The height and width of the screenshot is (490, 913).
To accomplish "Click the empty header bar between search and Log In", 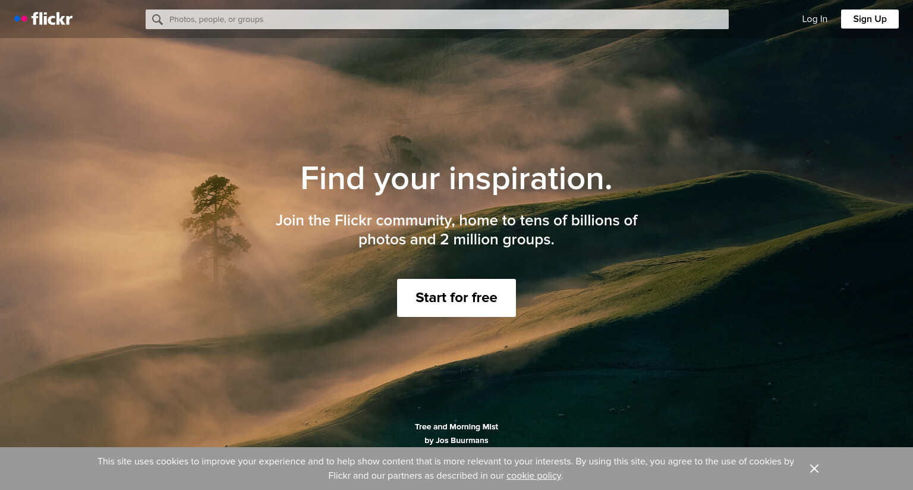I will (x=765, y=19).
